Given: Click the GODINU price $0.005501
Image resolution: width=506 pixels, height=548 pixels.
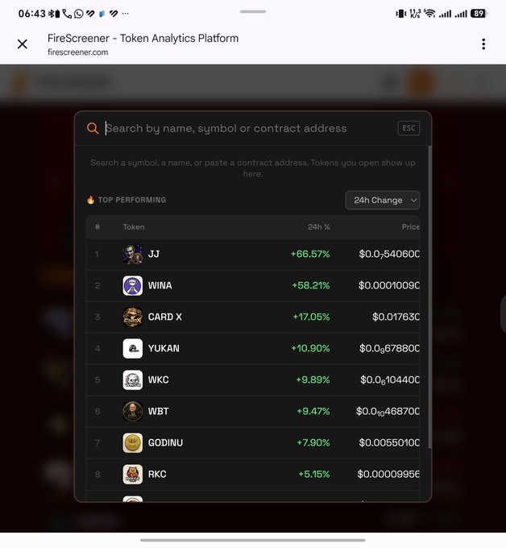Looking at the screenshot, I should click(x=389, y=442).
